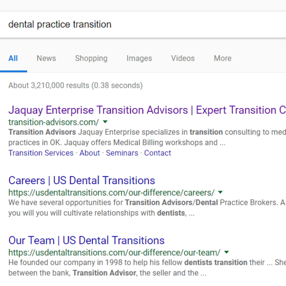Open the Contact sitelink

coord(158,153)
